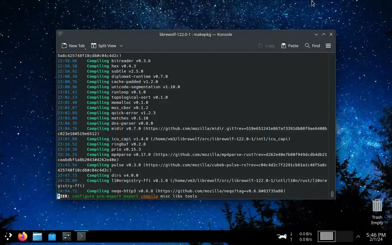
Task: Click the 'libs' tier text
Action: 178,196
